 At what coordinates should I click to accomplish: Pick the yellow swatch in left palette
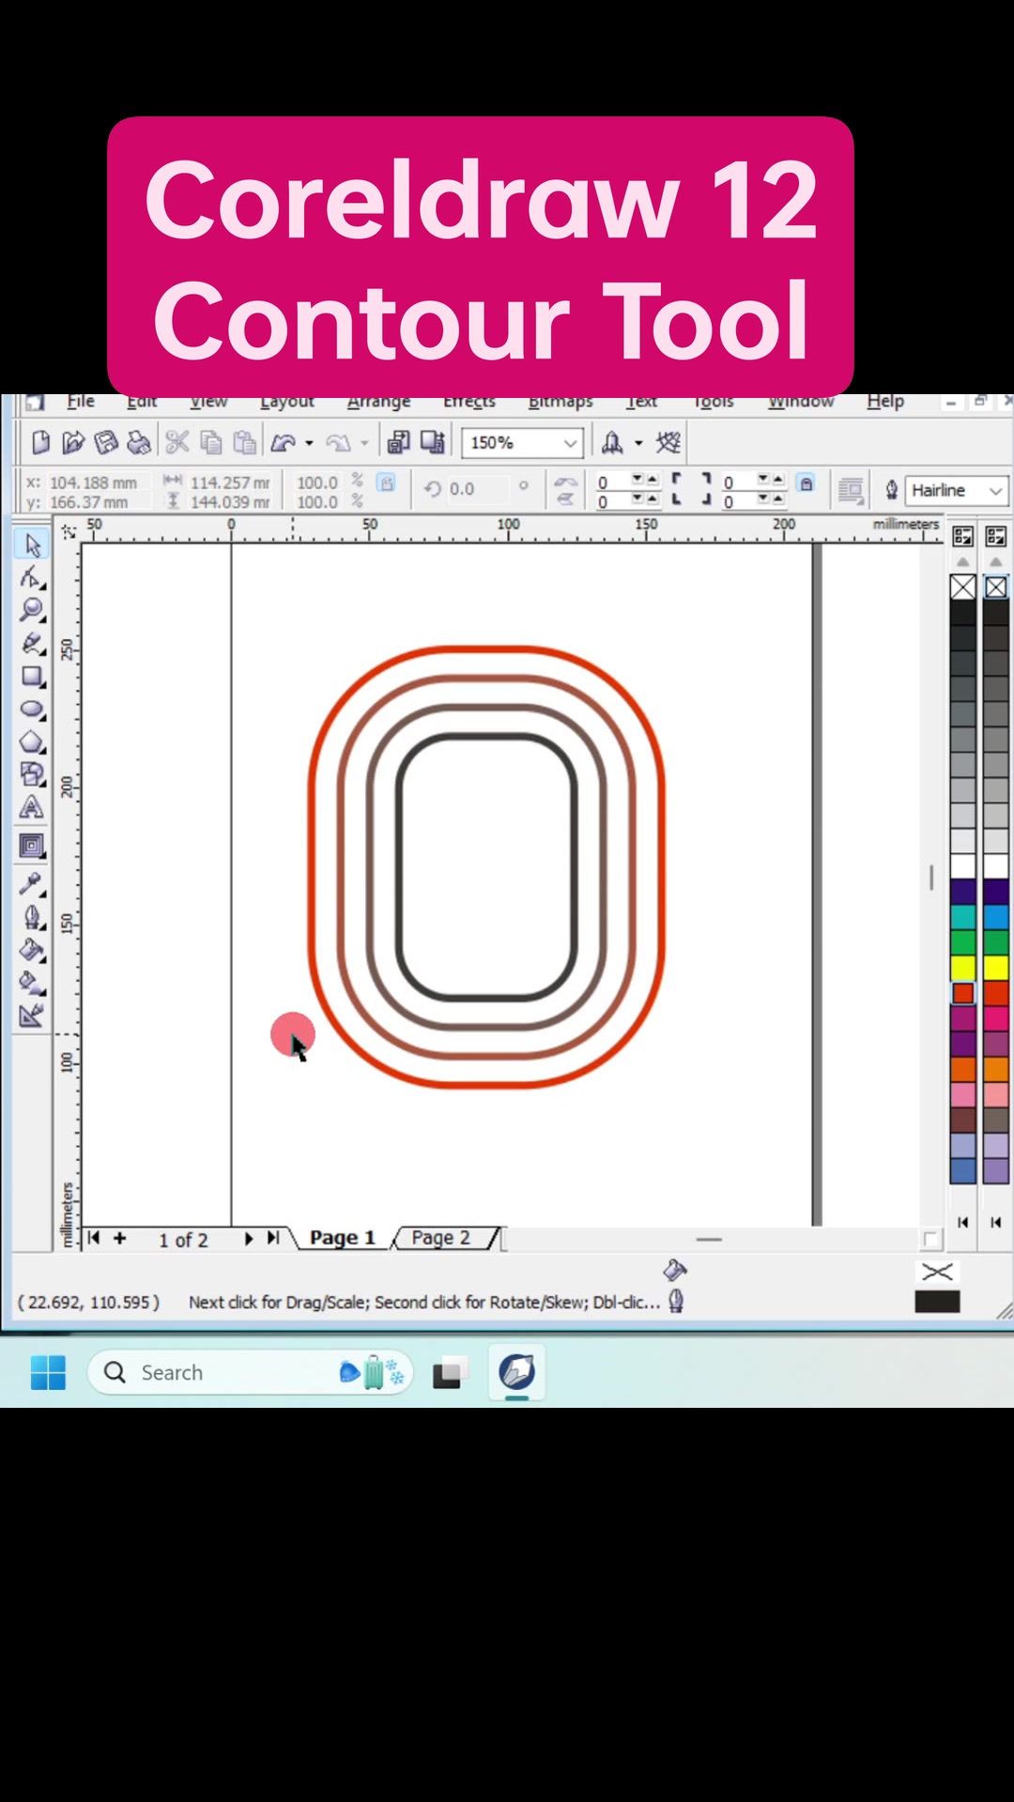coord(963,968)
